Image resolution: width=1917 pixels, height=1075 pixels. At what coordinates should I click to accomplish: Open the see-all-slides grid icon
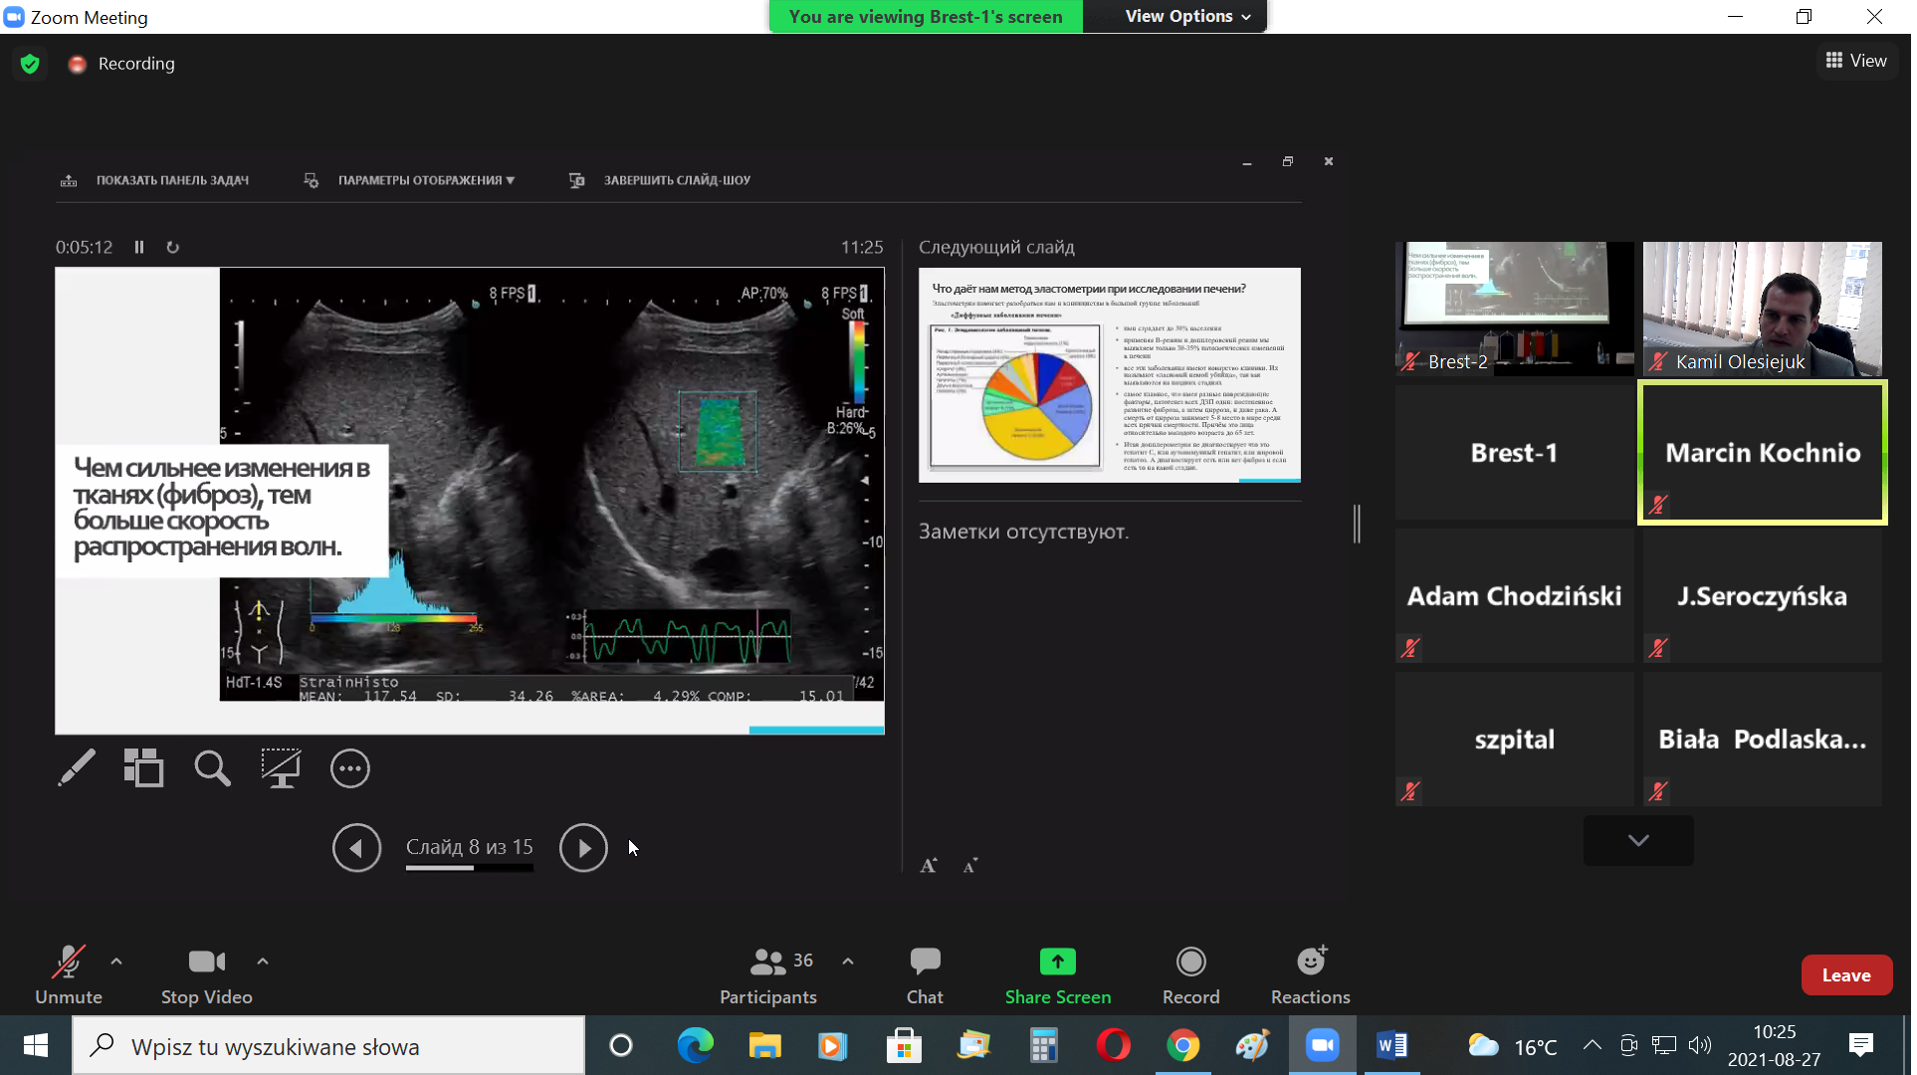pos(143,768)
